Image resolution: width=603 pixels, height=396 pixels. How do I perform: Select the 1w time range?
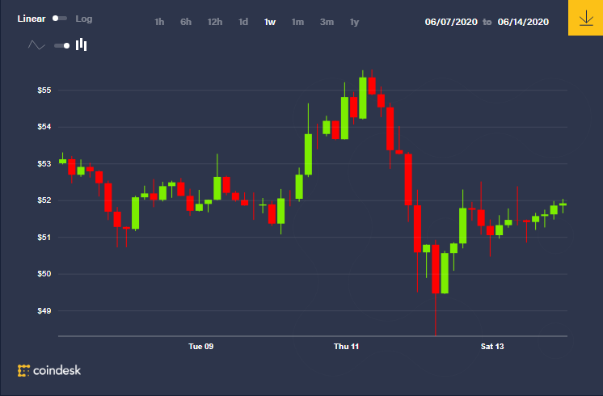(270, 22)
